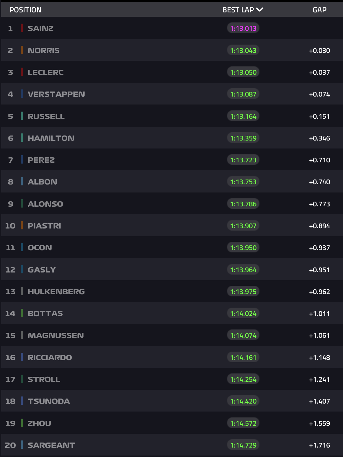This screenshot has width=343, height=457.
Task: Click Perez's +0.710 gap value
Action: (x=319, y=160)
